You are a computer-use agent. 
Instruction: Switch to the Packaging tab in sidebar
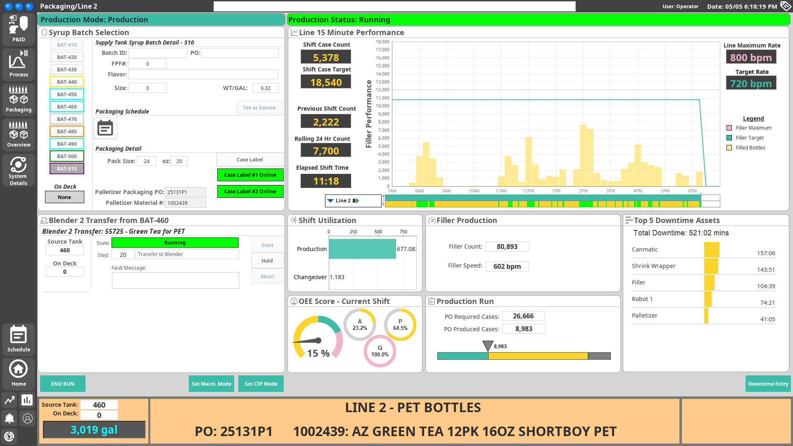click(x=19, y=99)
